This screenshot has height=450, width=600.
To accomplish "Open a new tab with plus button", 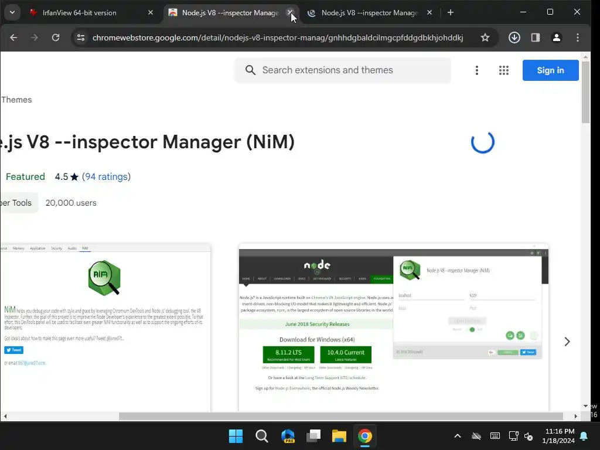I will 451,13.
